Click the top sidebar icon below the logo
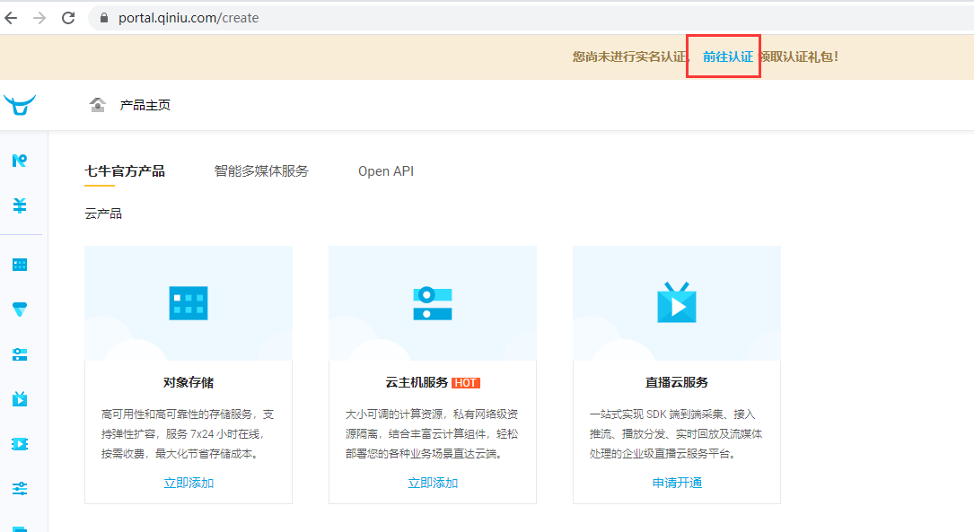The height and width of the screenshot is (532, 974). [19, 161]
